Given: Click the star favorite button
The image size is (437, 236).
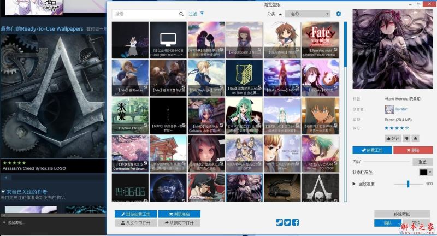Looking at the screenshot, I should pyautogui.click(x=415, y=138).
